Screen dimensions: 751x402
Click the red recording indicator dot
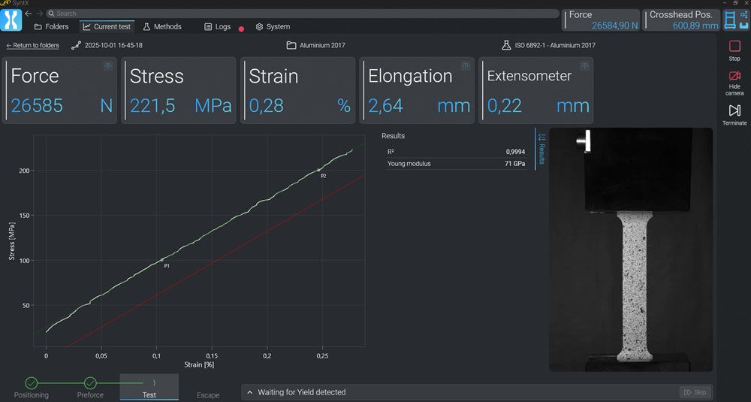pos(241,29)
